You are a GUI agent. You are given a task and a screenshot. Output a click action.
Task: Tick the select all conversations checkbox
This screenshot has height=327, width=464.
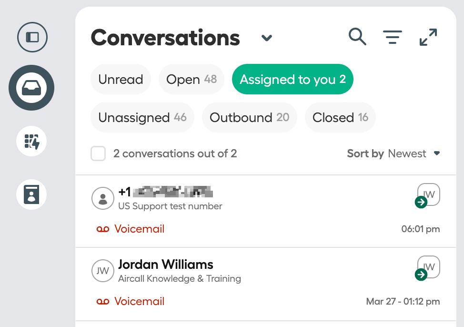pos(98,153)
